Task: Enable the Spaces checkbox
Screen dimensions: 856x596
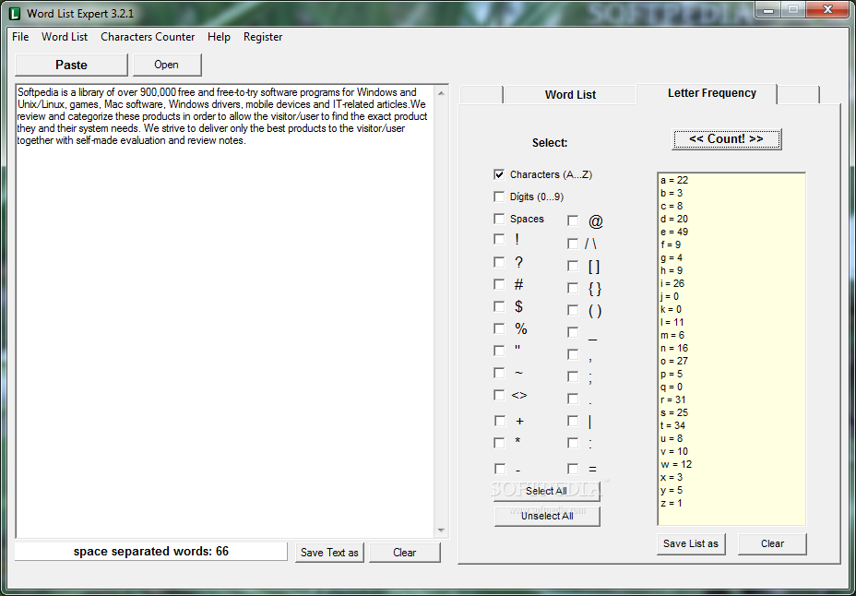Action: (499, 219)
